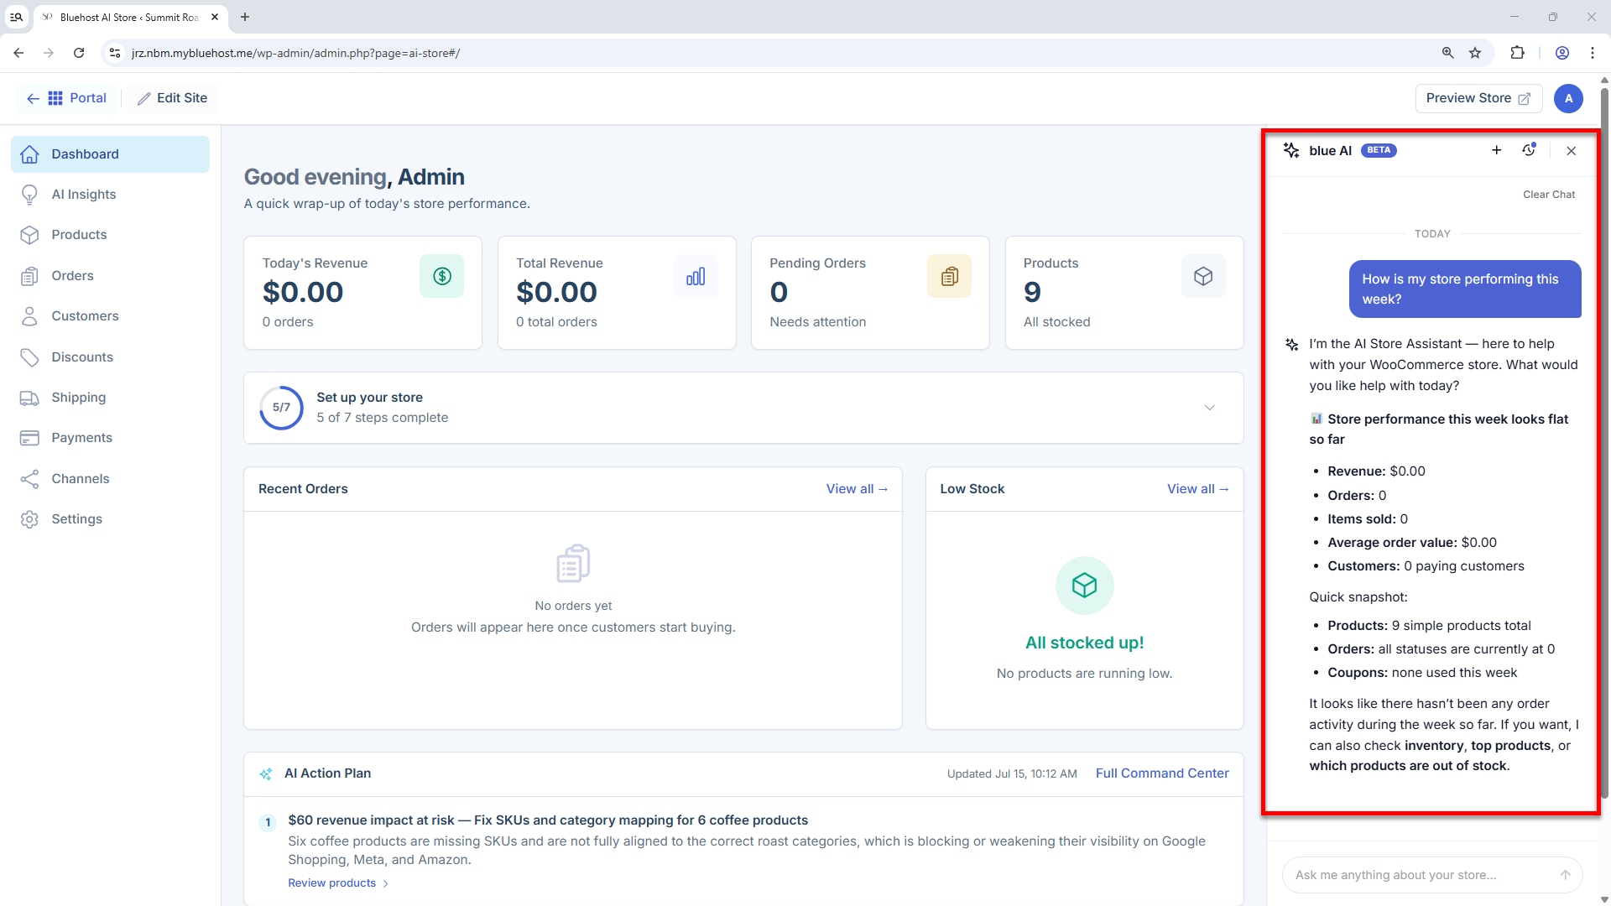Image resolution: width=1611 pixels, height=906 pixels.
Task: Click the 'Needs attention' text
Action: click(x=818, y=322)
